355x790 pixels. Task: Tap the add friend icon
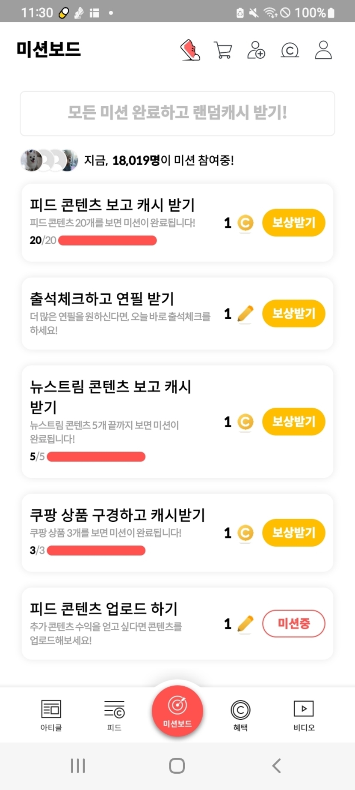256,50
